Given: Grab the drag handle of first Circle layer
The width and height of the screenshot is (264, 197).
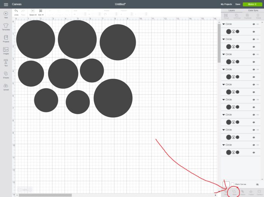Looking at the screenshot, I should [x=258, y=24].
